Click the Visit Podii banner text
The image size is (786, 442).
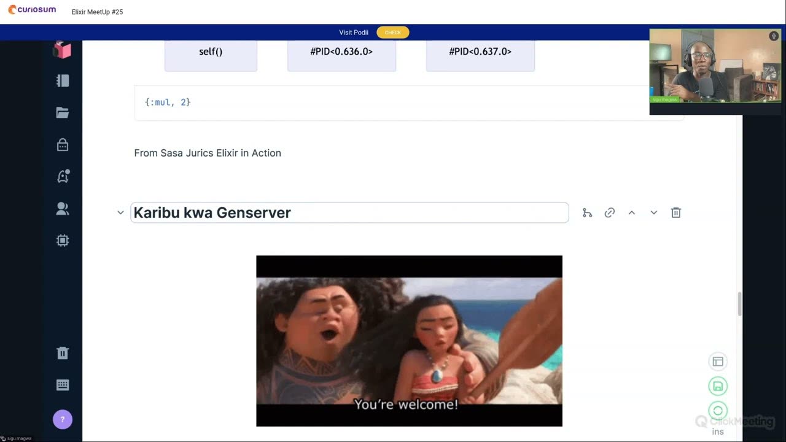pyautogui.click(x=354, y=33)
